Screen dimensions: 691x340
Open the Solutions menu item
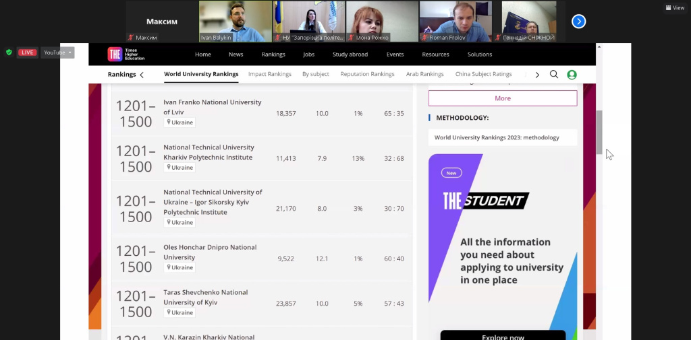(x=480, y=55)
